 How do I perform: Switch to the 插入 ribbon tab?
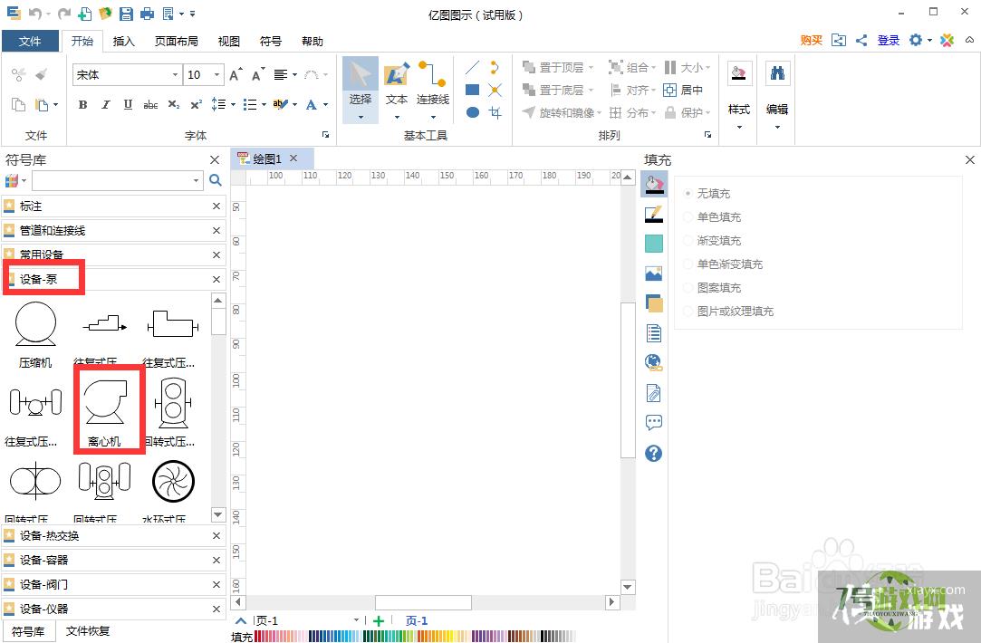pyautogui.click(x=123, y=42)
